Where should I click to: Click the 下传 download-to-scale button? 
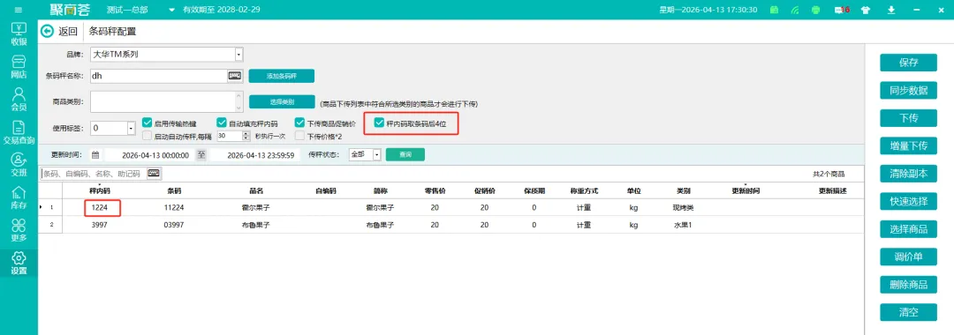click(908, 118)
